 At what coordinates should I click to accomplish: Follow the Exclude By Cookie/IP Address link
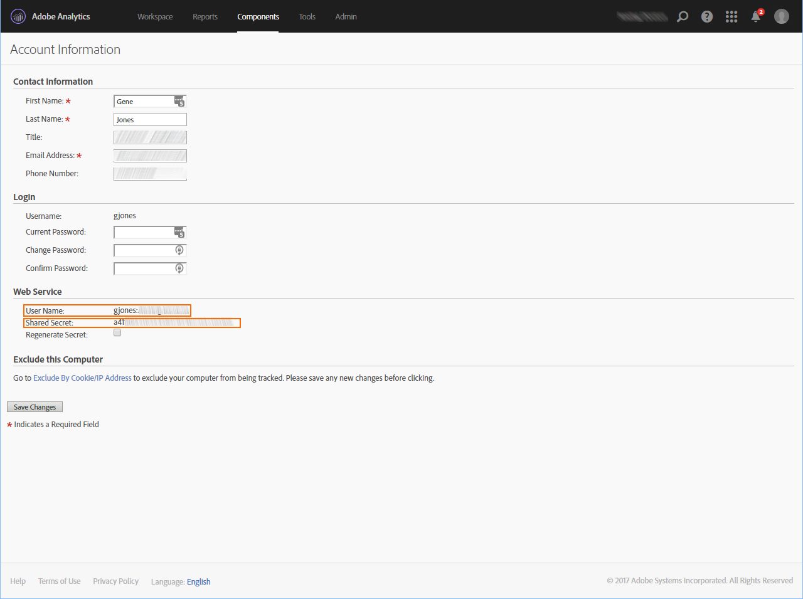click(x=82, y=378)
